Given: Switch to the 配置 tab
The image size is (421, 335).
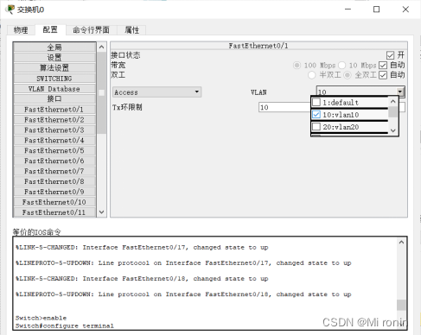Looking at the screenshot, I should coord(50,29).
